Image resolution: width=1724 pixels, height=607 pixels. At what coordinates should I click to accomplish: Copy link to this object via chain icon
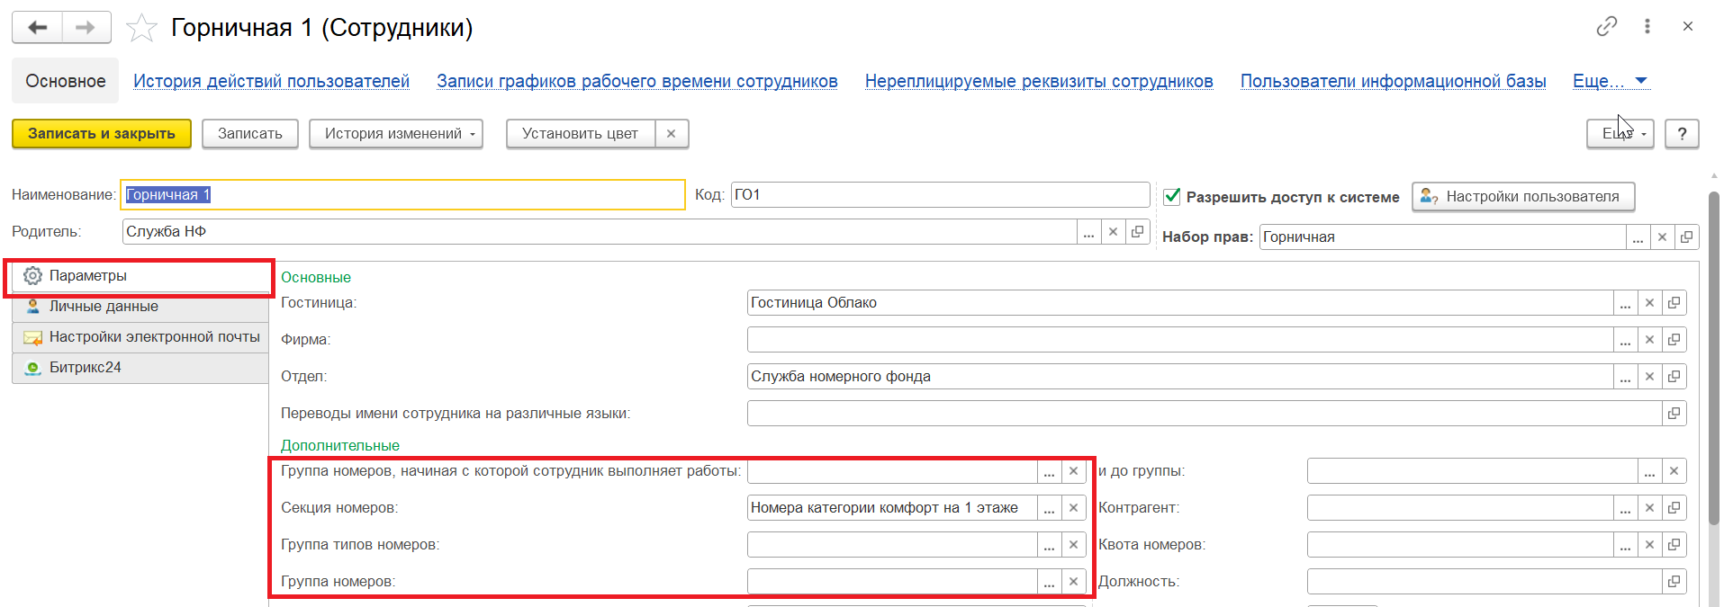click(1606, 27)
